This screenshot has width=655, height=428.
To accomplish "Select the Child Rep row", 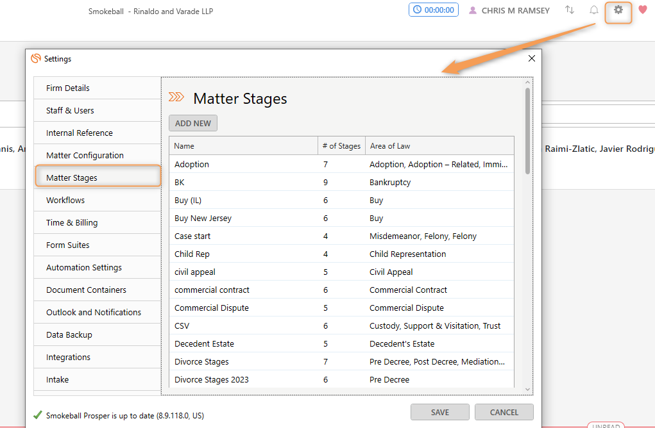I will (x=341, y=254).
